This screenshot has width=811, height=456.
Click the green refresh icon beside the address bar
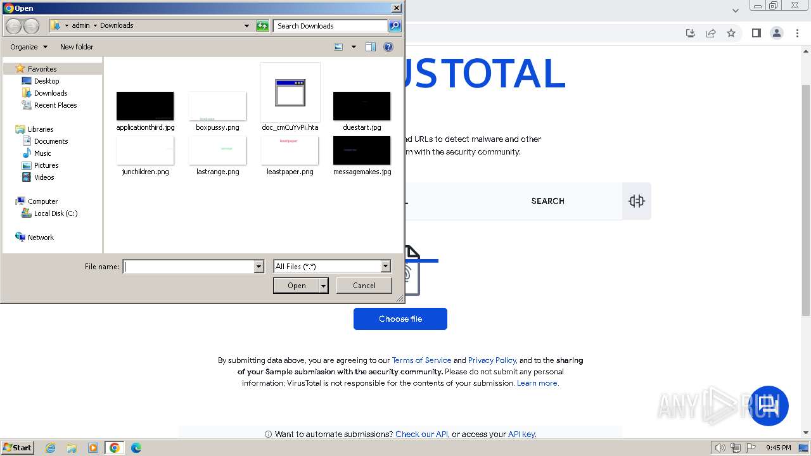click(x=262, y=26)
